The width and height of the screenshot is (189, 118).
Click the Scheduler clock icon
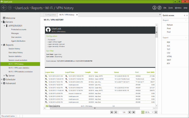[x=4, y=79]
